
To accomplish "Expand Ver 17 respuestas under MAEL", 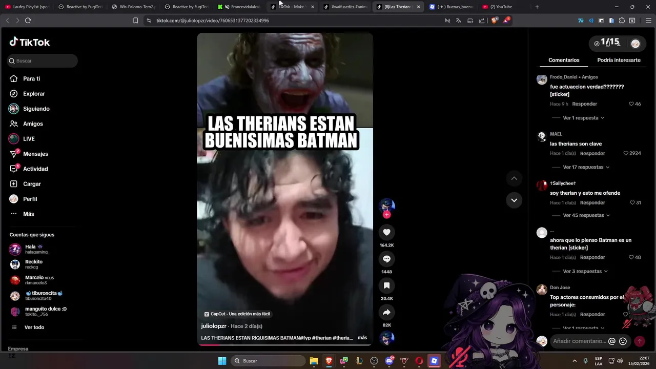I will coord(586,167).
